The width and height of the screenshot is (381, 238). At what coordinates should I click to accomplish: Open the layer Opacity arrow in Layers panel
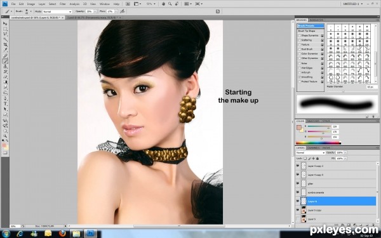pyautogui.click(x=345, y=153)
